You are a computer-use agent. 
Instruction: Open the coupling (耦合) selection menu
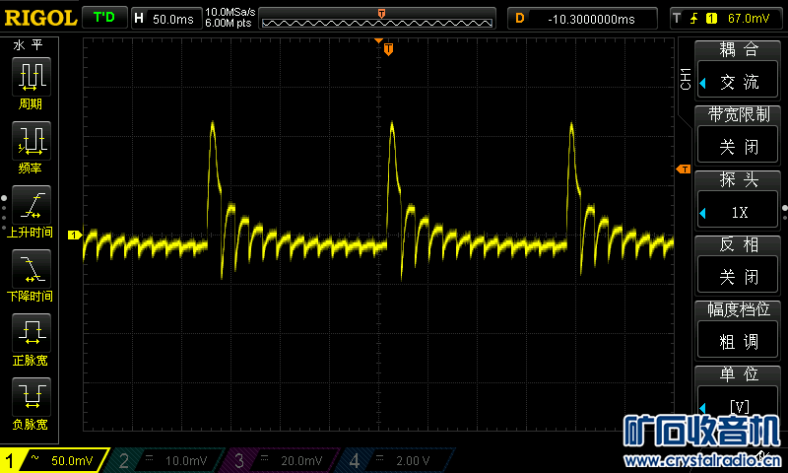[739, 82]
